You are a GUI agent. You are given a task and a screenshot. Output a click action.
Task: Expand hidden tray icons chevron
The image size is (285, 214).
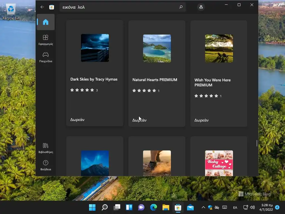[x=203, y=207]
